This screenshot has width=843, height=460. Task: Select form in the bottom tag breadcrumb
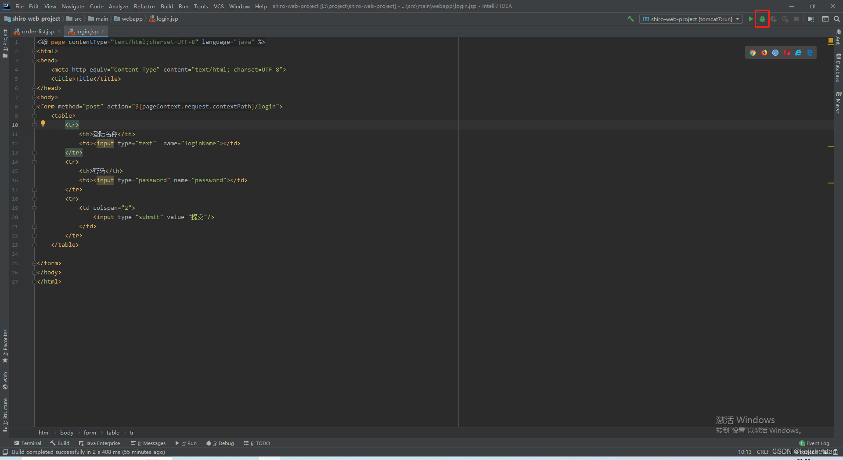(x=90, y=433)
